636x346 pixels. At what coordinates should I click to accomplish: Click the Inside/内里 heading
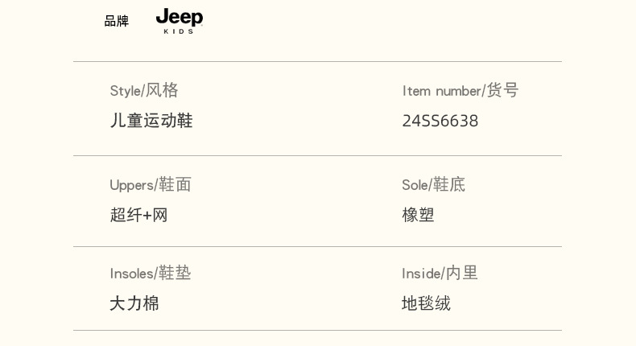(x=440, y=273)
